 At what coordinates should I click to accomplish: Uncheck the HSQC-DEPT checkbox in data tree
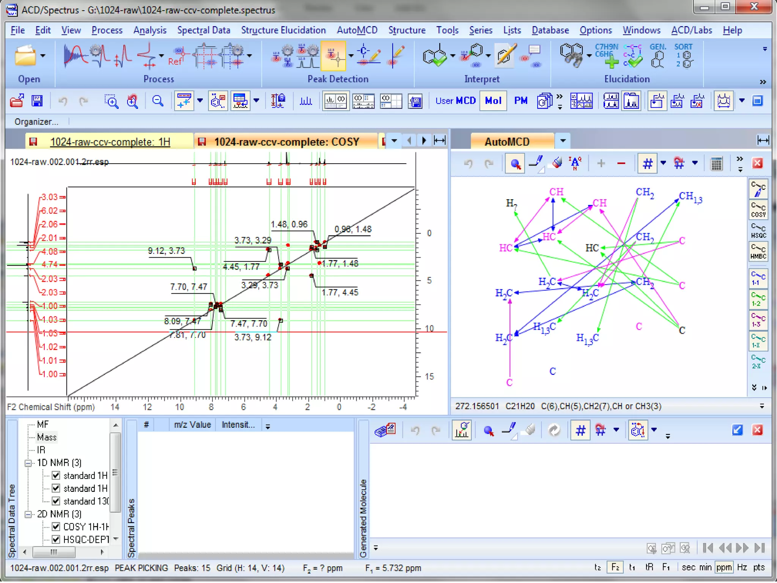pyautogui.click(x=56, y=539)
